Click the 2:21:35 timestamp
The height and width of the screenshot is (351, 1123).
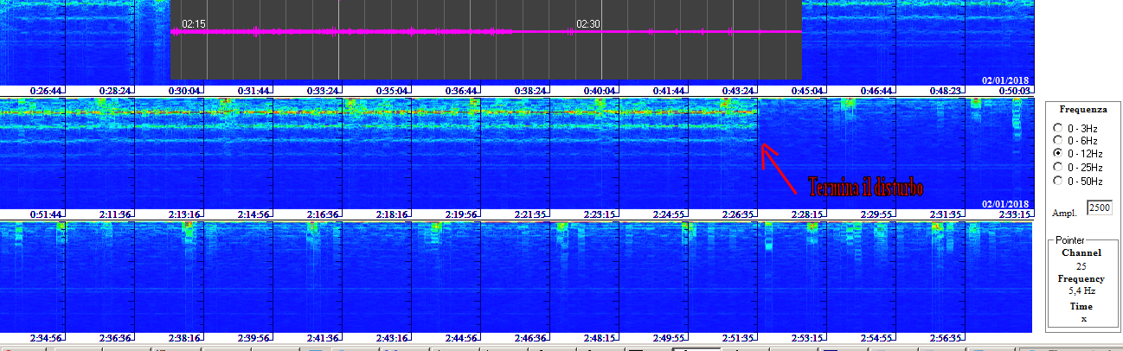point(530,214)
